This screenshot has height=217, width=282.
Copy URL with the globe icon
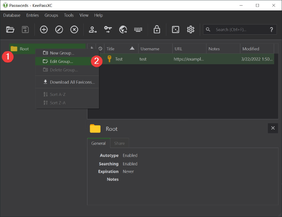pos(123,30)
